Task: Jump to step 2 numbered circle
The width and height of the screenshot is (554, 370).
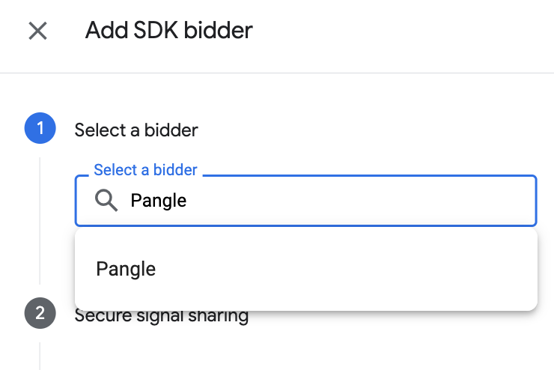Action: [x=40, y=313]
